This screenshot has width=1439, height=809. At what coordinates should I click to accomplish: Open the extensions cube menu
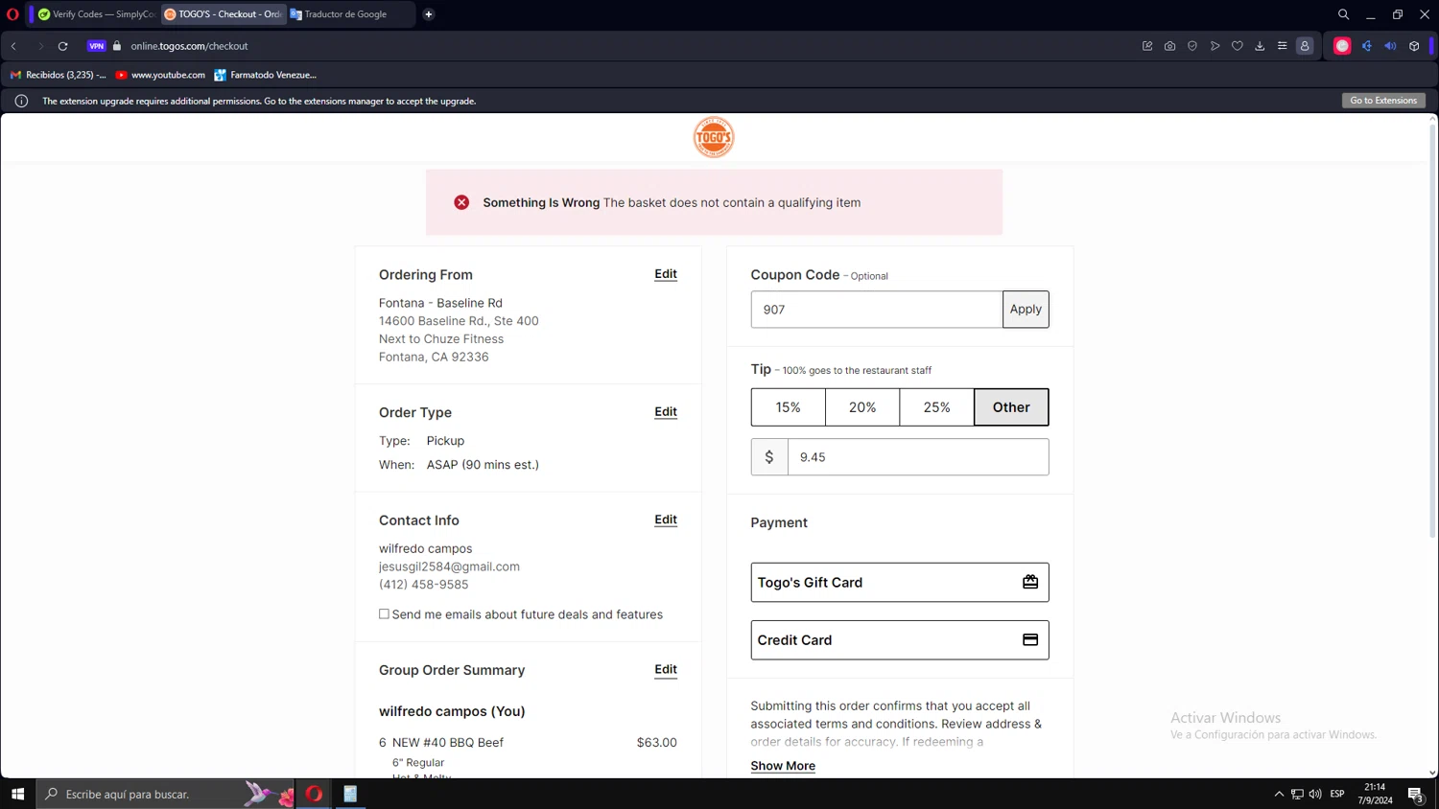[1414, 46]
